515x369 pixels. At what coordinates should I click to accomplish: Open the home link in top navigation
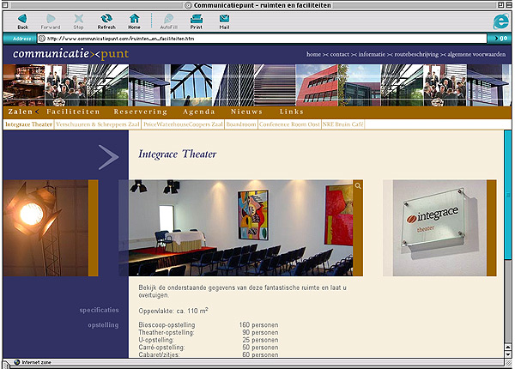click(x=313, y=54)
